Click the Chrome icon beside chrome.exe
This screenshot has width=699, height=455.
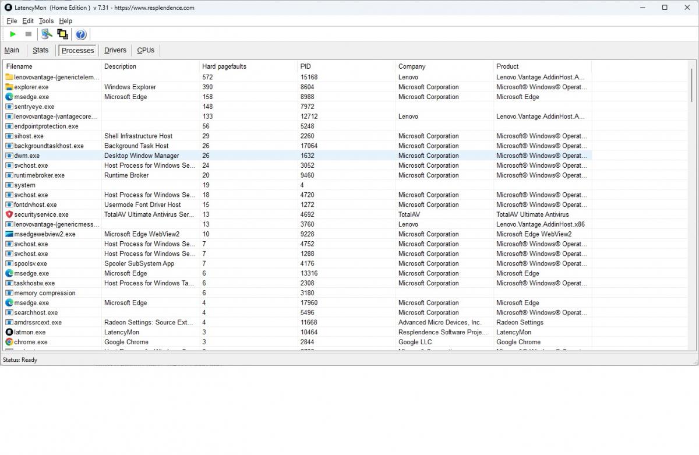point(9,342)
